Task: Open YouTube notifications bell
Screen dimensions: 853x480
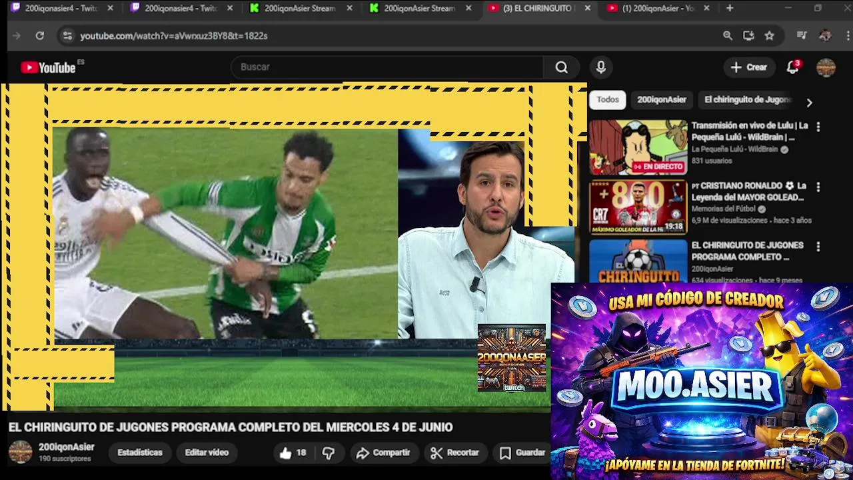Action: pyautogui.click(x=793, y=67)
